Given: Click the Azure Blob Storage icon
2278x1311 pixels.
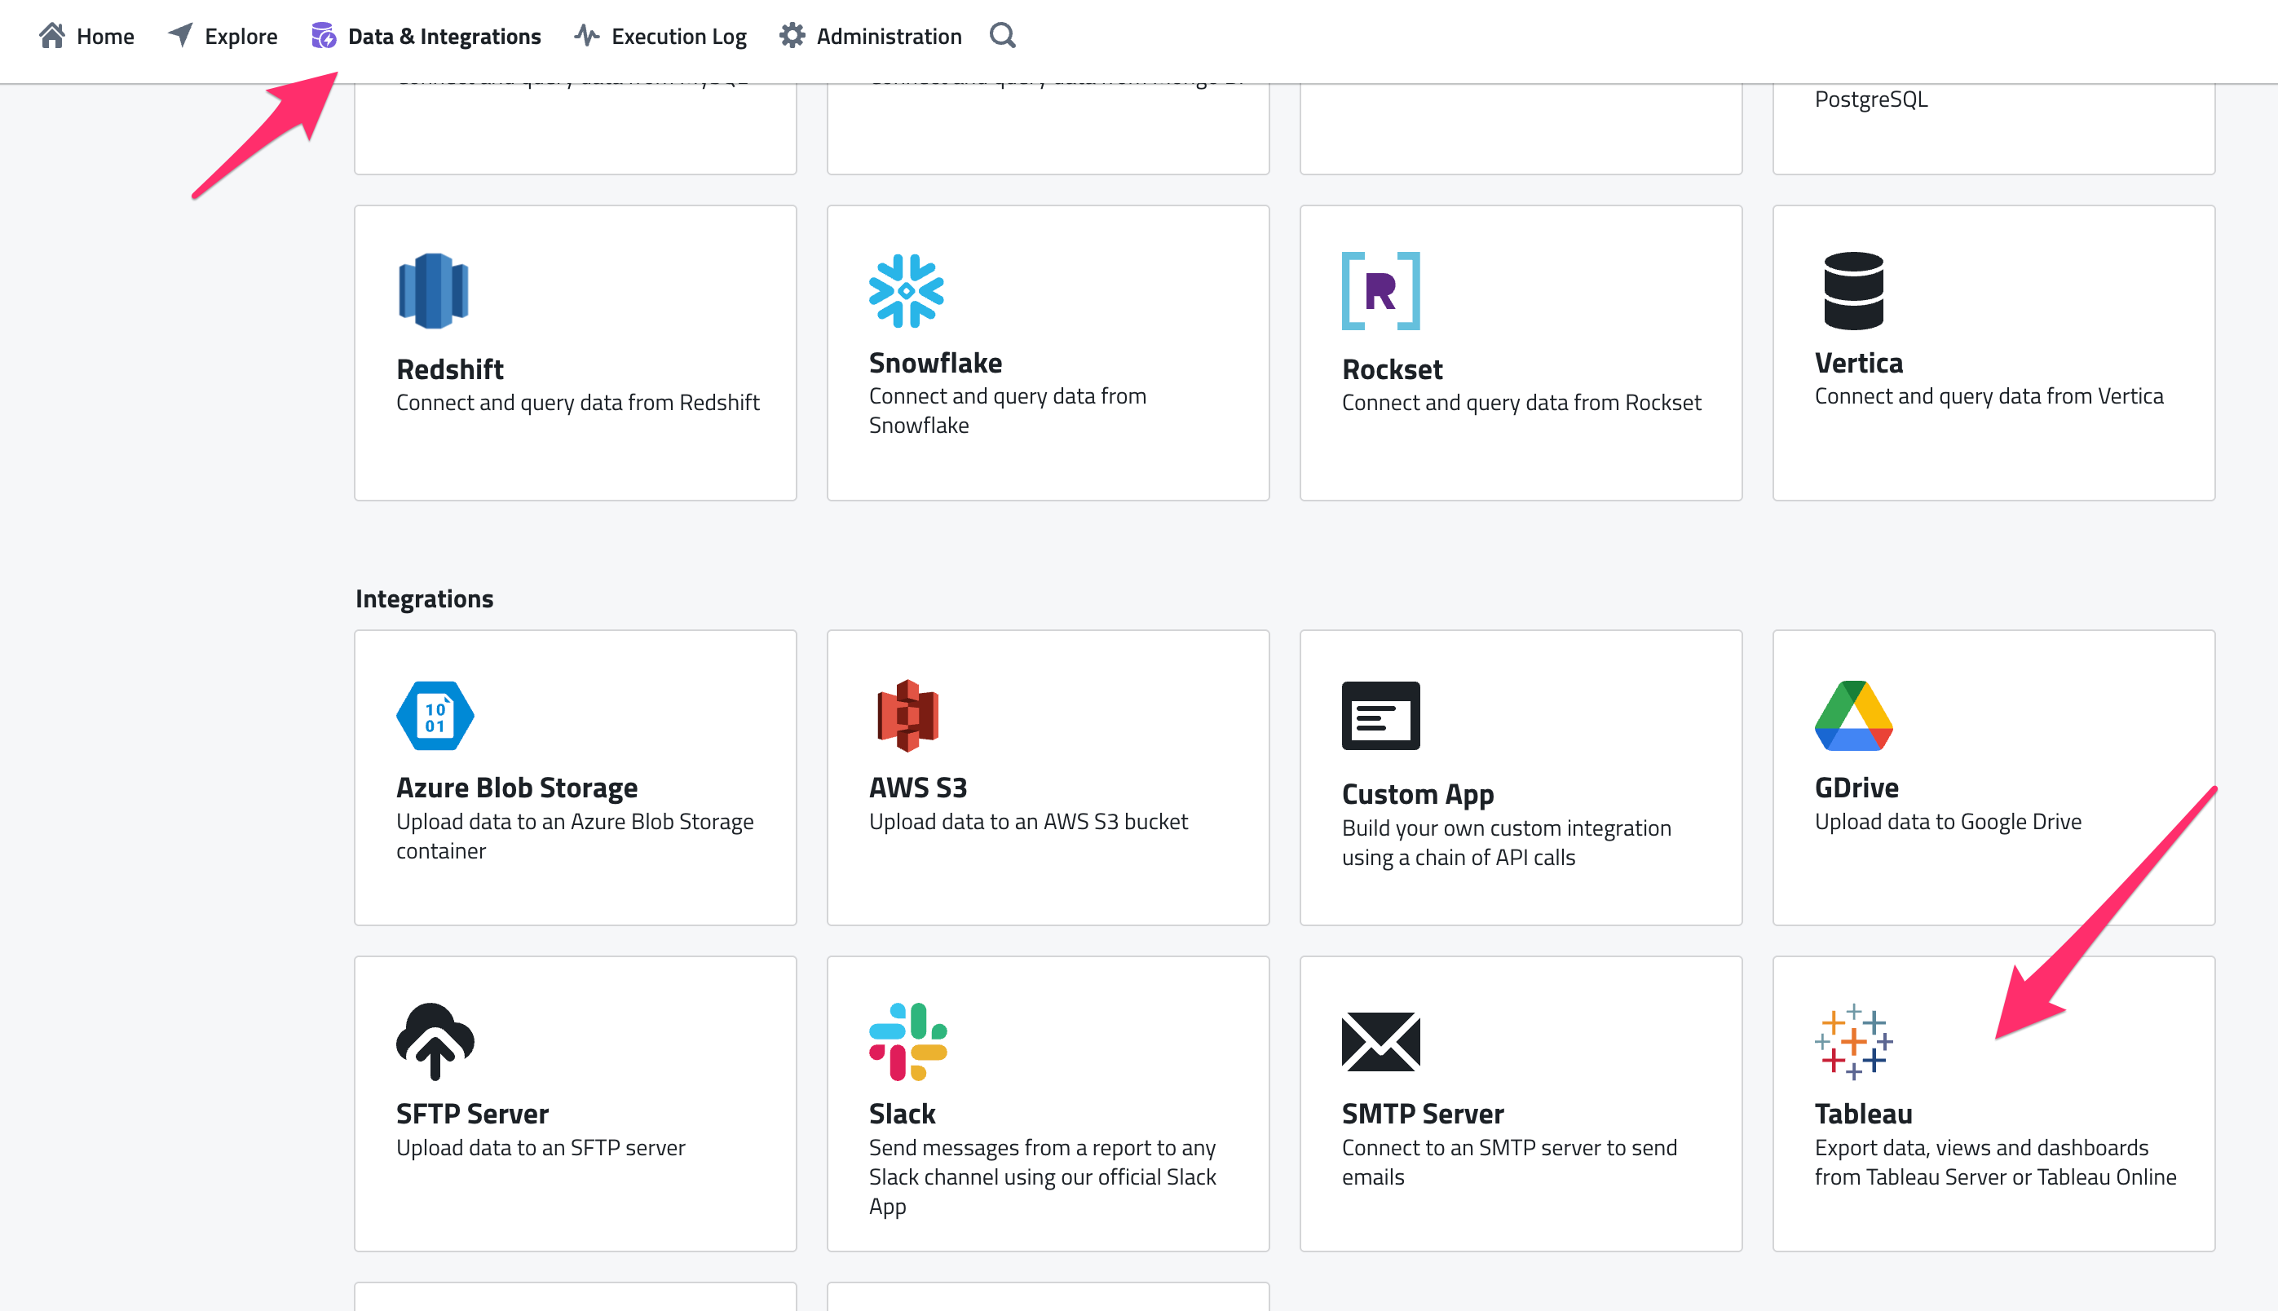Looking at the screenshot, I should (x=435, y=716).
